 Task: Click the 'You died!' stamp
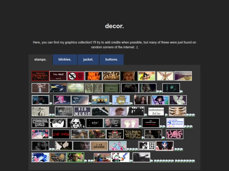(x=58, y=76)
